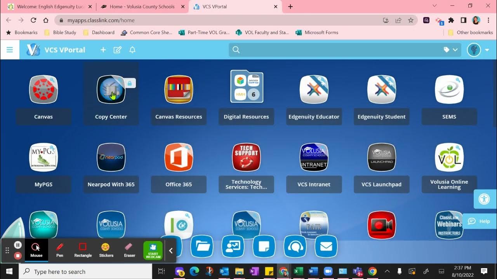Launch the Edgenuity Educator icon
Viewport: 497px width, 279px height.
point(314,90)
